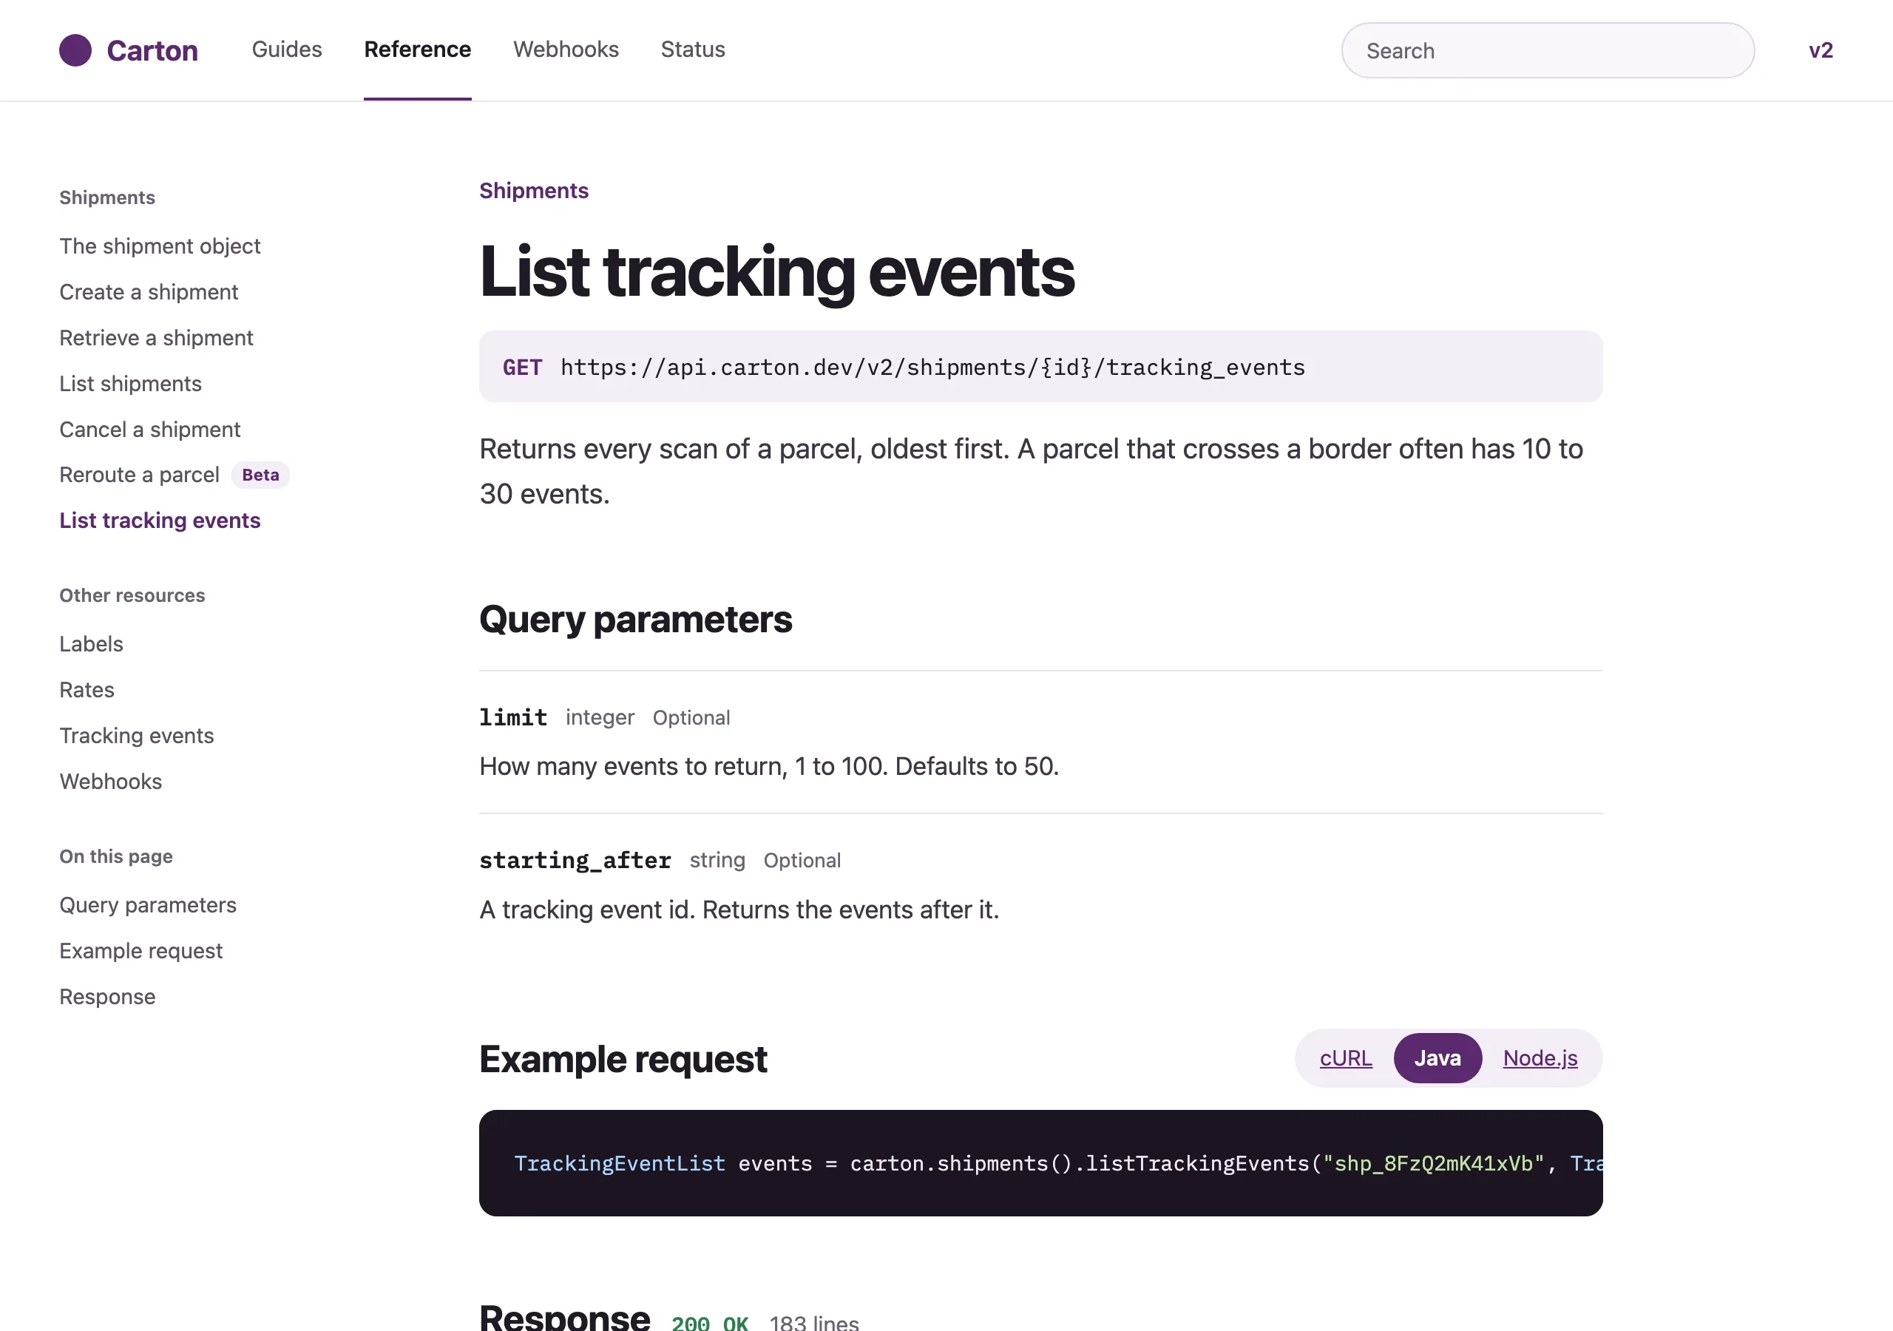Navigate to List shipments

click(130, 384)
